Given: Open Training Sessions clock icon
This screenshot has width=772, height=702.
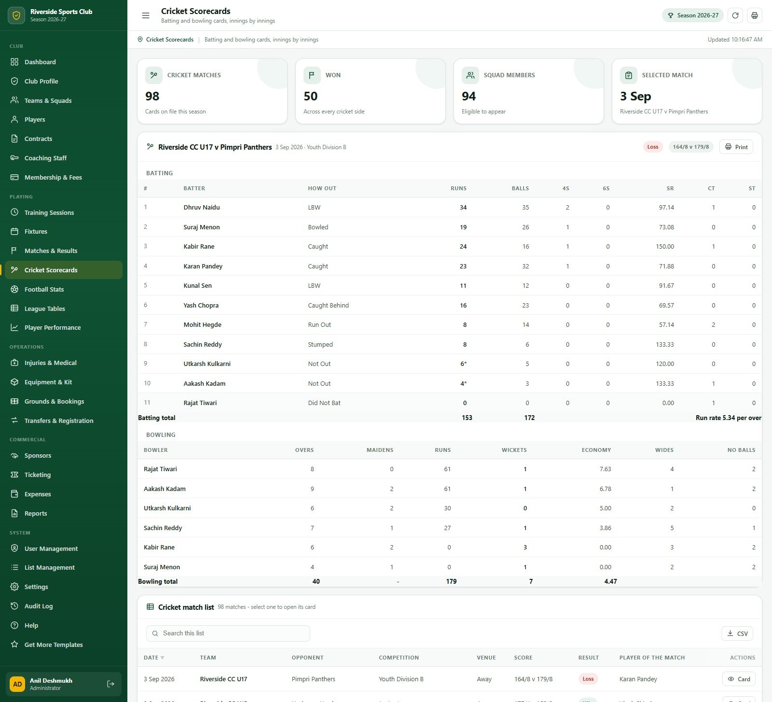Looking at the screenshot, I should tap(14, 212).
